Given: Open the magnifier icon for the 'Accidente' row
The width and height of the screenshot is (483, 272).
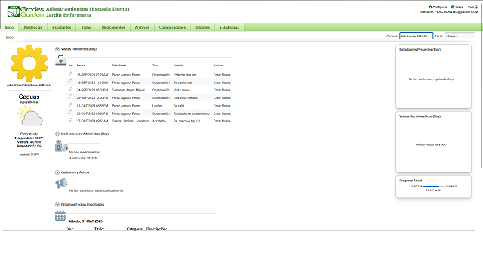Looking at the screenshot, I should pos(70,120).
